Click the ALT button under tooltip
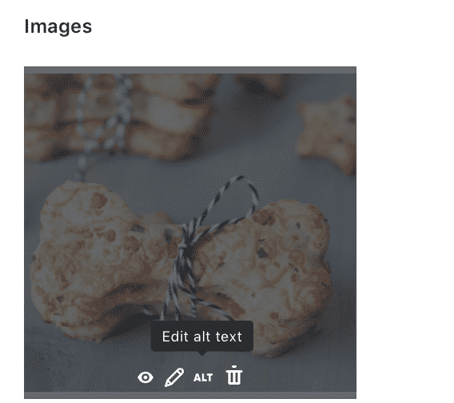454x403 pixels. 203,377
